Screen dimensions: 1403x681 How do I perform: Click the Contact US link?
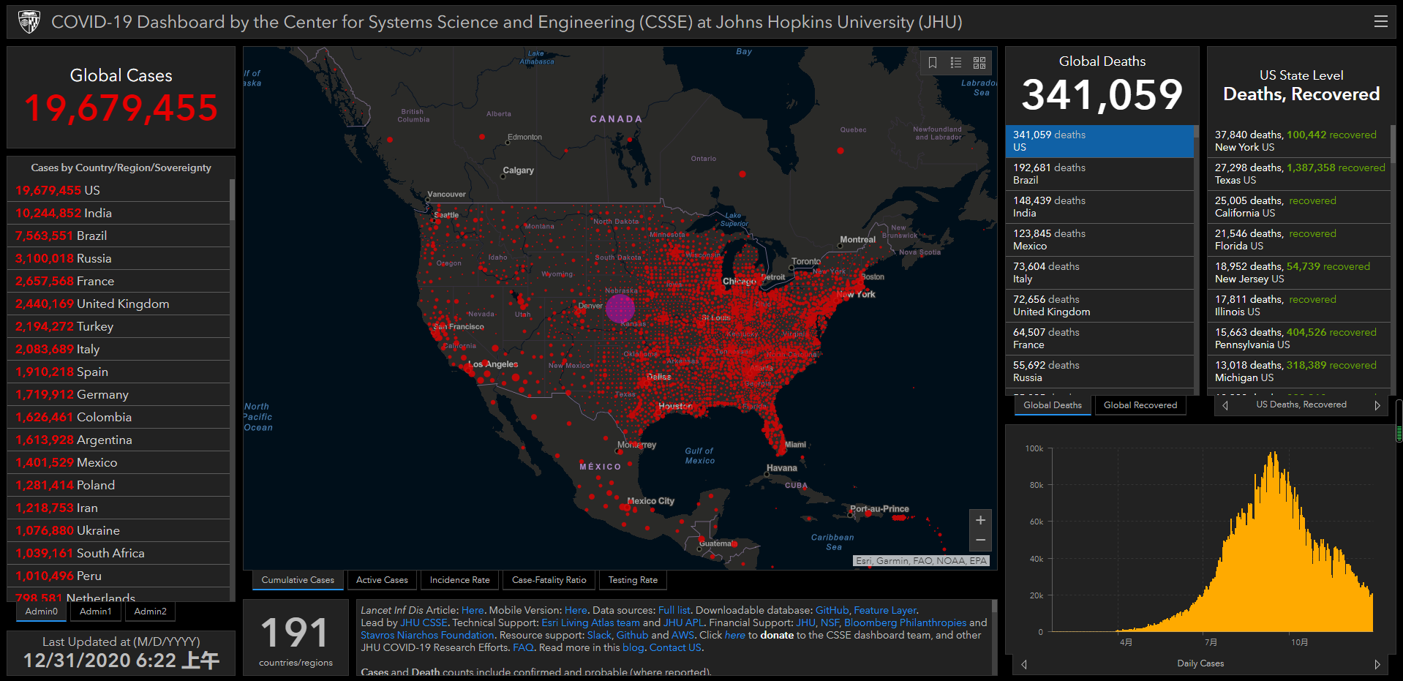pyautogui.click(x=675, y=647)
